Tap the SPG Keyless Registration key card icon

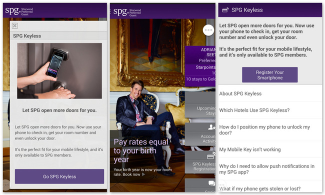click(211, 156)
